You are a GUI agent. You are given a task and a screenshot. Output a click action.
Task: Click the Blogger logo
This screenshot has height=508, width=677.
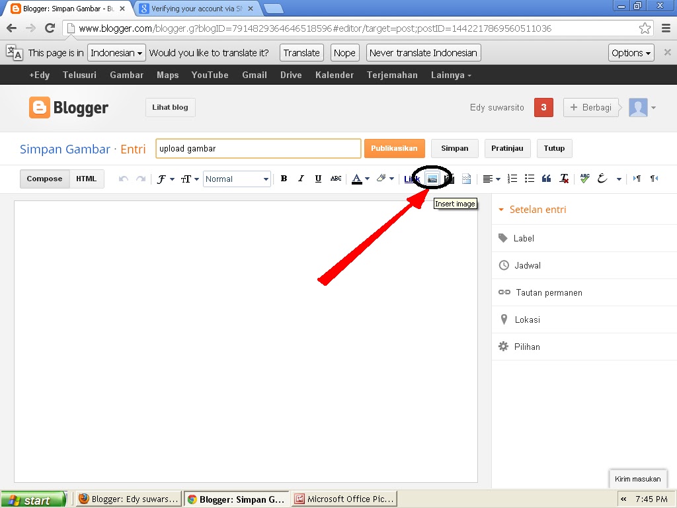pyautogui.click(x=69, y=108)
